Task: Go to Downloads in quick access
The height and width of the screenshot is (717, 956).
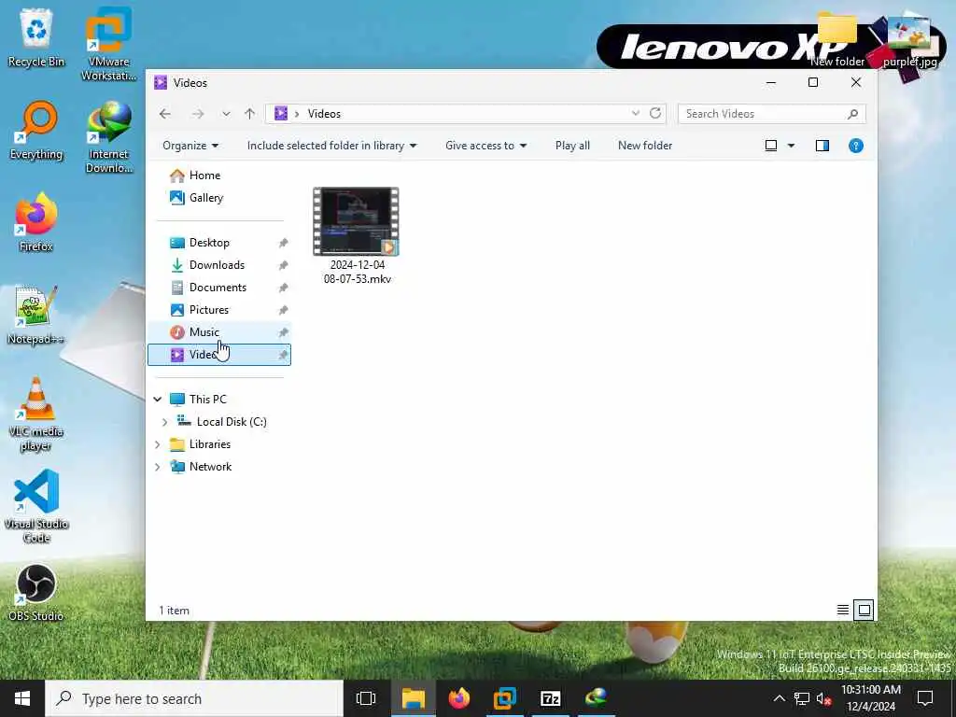Action: point(217,265)
